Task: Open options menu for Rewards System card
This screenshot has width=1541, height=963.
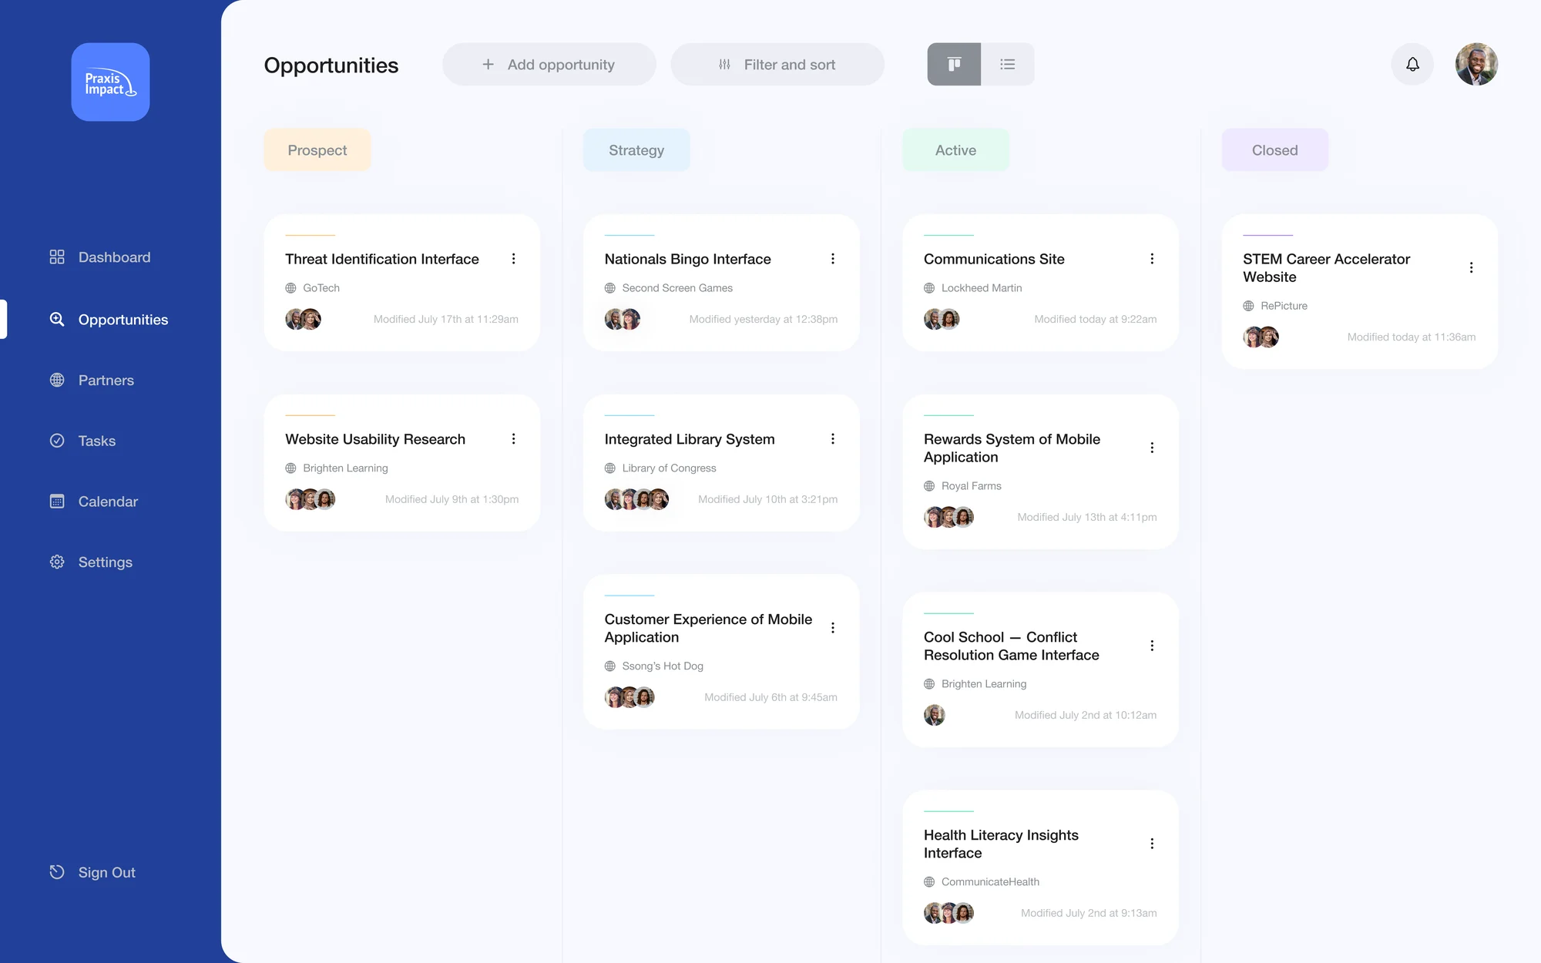Action: point(1152,448)
